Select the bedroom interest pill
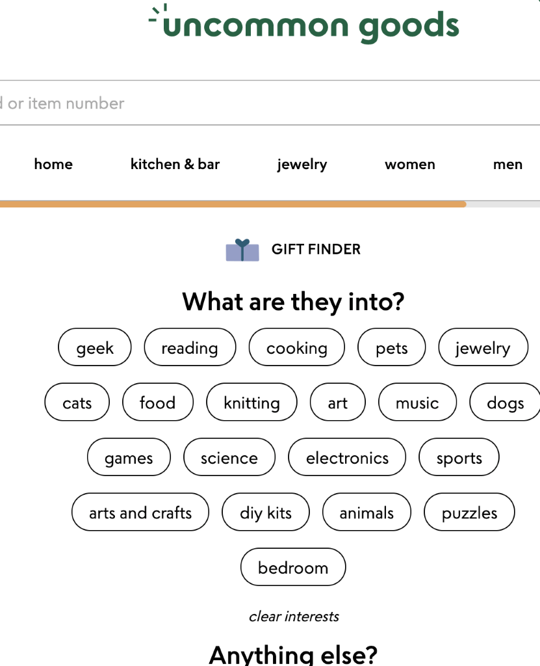540x666 pixels. coord(292,566)
